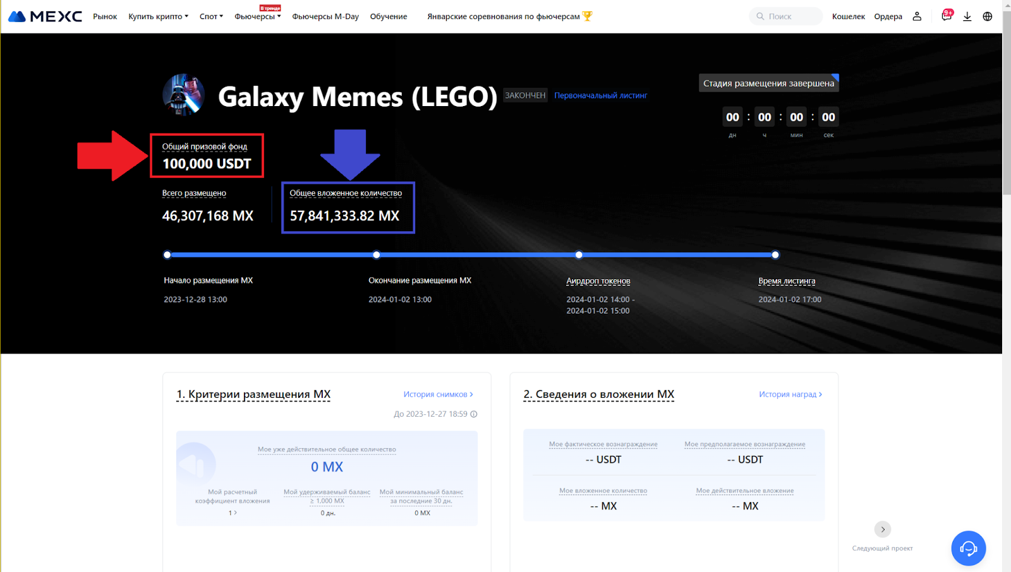Click the "До 2023-12-27 18:59" snapshot date
The height and width of the screenshot is (572, 1011).
click(430, 414)
